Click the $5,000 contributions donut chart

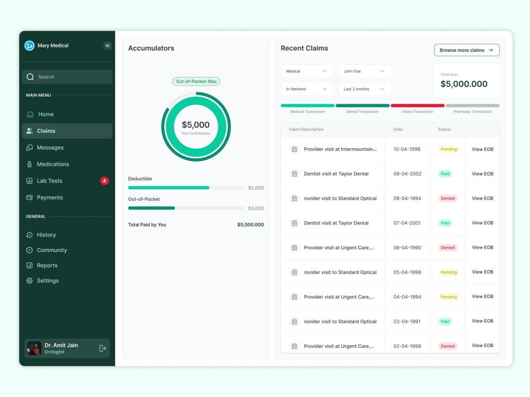[196, 127]
